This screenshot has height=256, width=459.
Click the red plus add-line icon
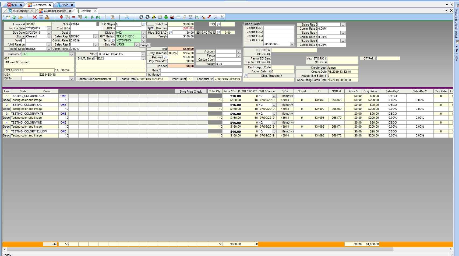coord(61,17)
